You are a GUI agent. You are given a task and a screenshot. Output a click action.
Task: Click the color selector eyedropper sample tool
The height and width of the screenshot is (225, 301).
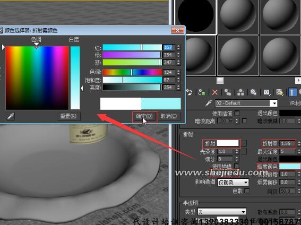click(x=11, y=116)
